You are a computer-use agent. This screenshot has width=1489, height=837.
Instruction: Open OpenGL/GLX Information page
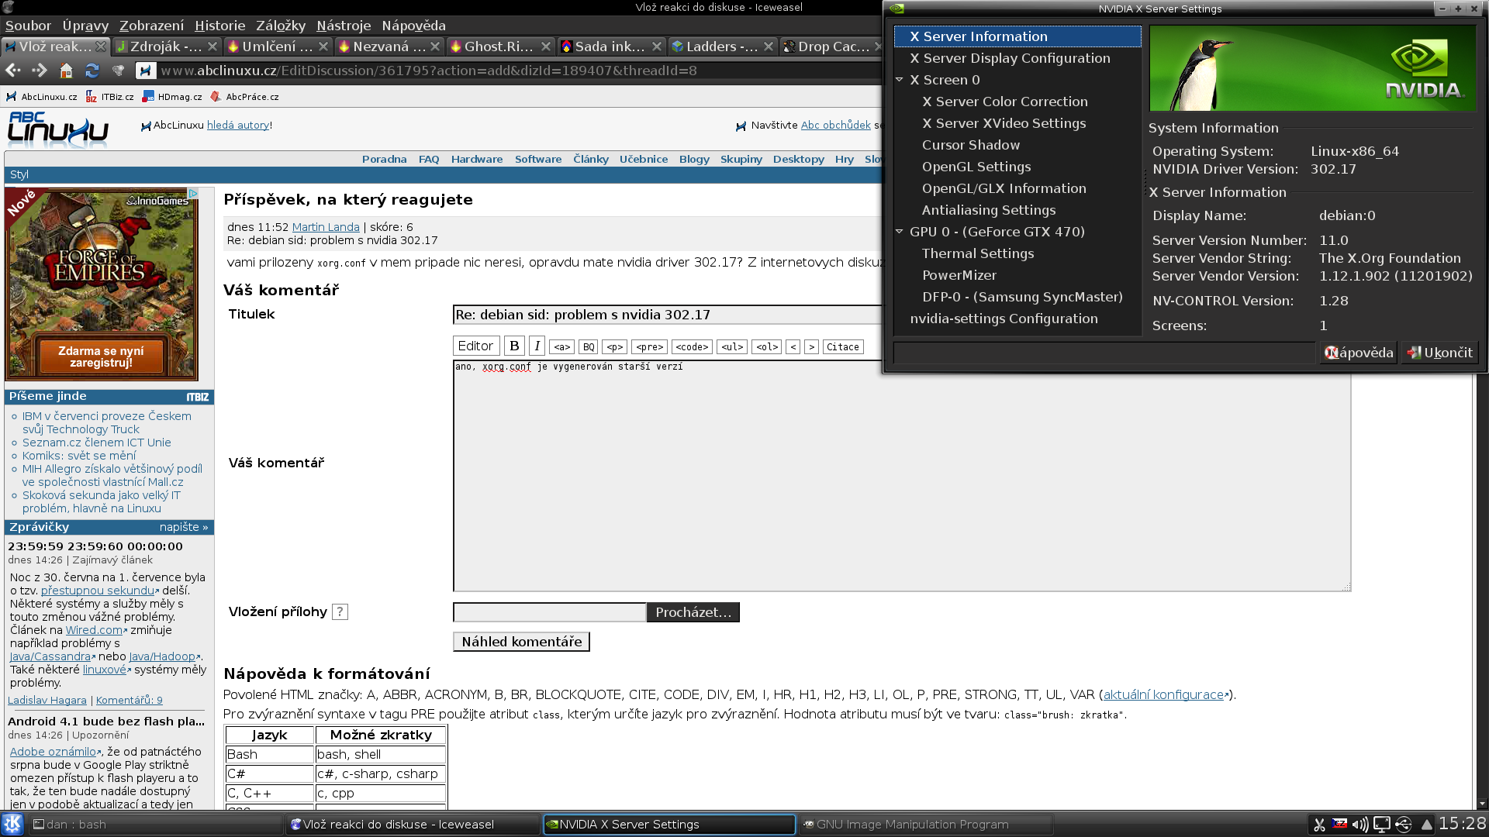click(1004, 188)
